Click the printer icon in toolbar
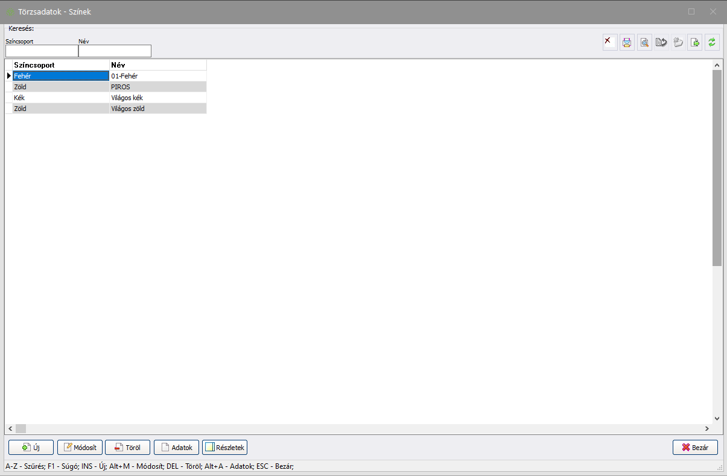The width and height of the screenshot is (727, 476). pos(627,42)
